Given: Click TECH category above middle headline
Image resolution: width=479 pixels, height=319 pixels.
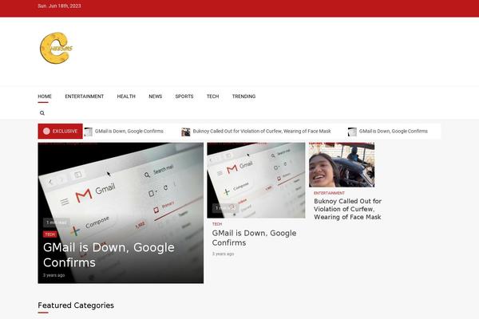Looking at the screenshot, I should [217, 224].
